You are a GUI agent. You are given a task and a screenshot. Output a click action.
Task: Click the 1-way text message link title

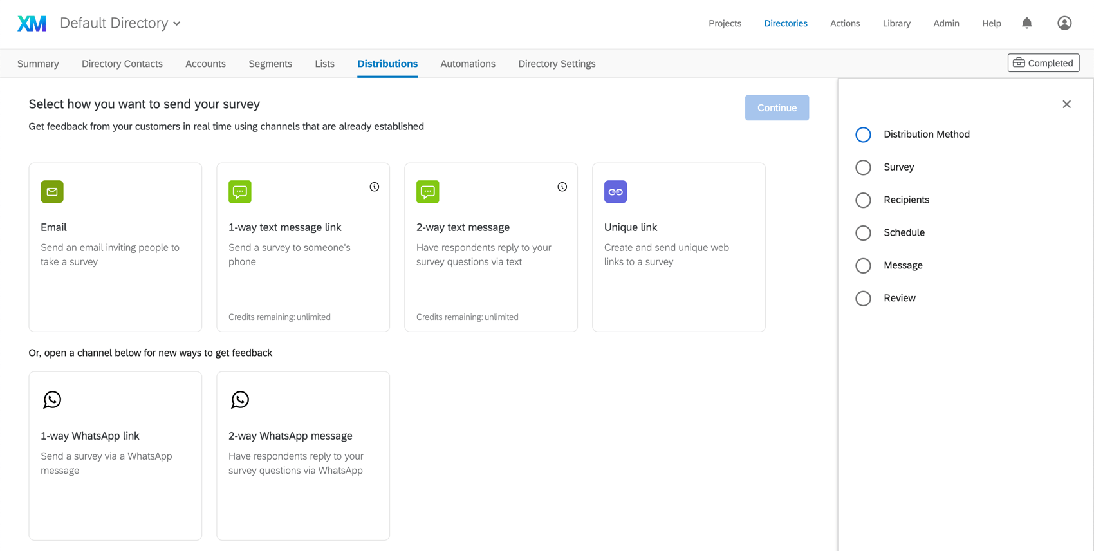[284, 227]
